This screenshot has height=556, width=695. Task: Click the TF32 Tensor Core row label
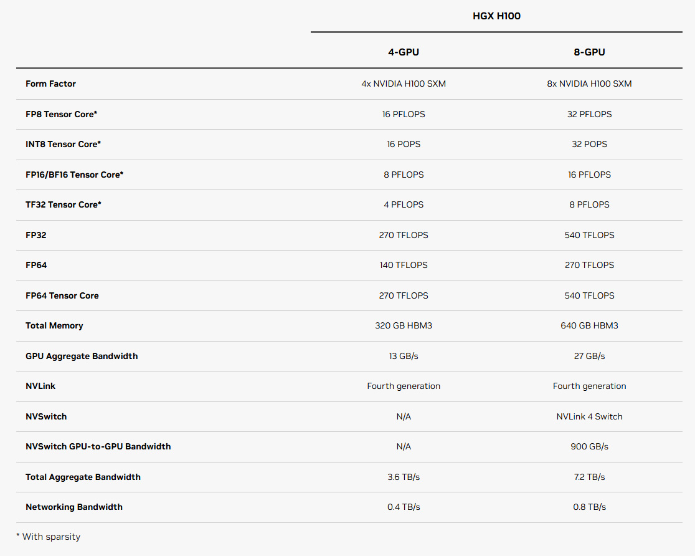coord(64,204)
